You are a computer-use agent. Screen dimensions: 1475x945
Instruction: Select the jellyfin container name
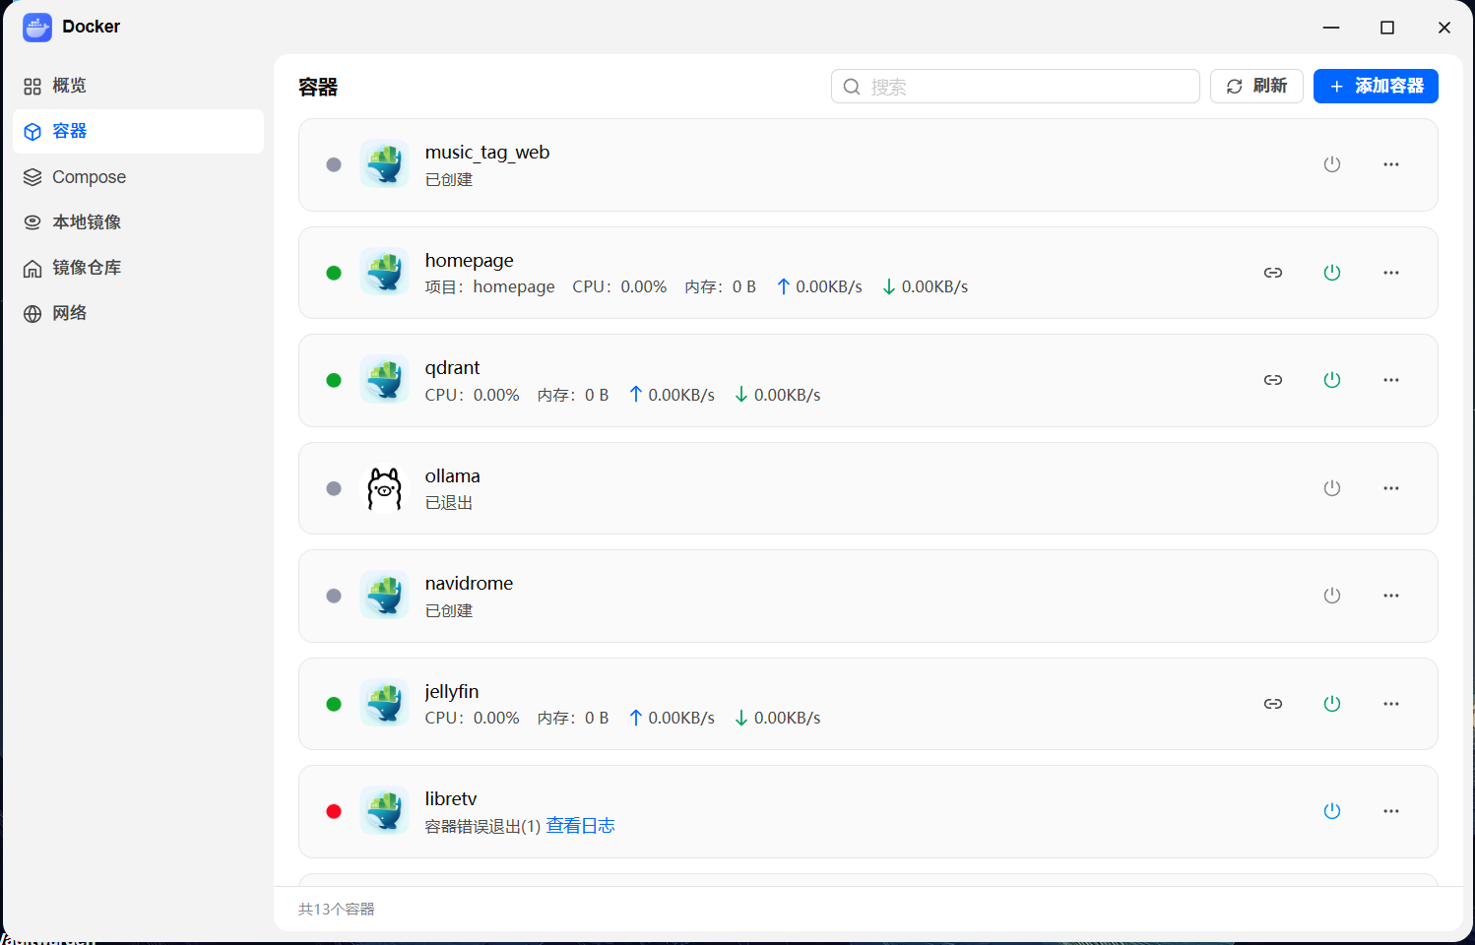tap(452, 692)
